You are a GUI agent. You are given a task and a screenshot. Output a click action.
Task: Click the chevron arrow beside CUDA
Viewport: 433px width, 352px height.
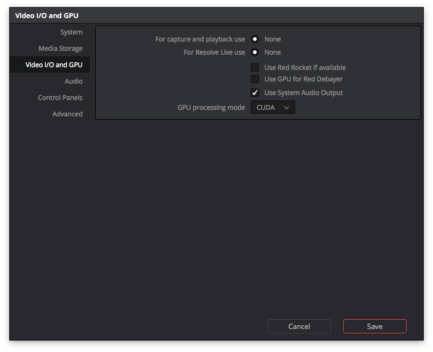[286, 108]
